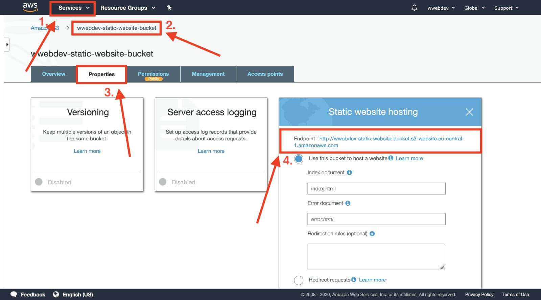The height and width of the screenshot is (300, 541).
Task: Click Learn more in Server access logging card
Action: click(211, 151)
